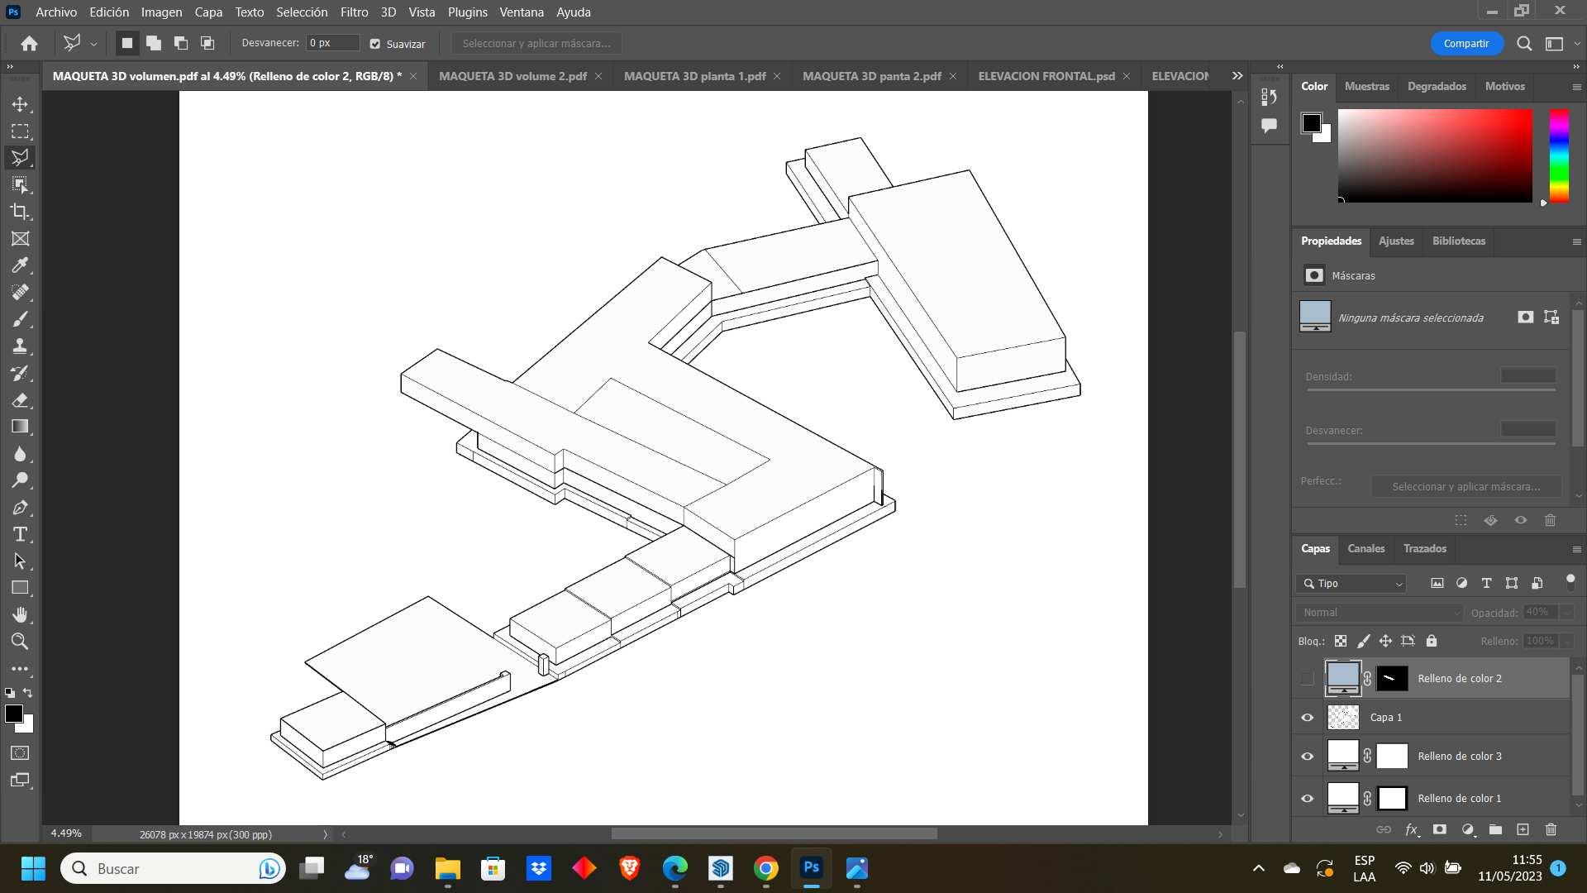Click the rainbow hue slider in Color panel
This screenshot has height=893, width=1587.
1559,155
